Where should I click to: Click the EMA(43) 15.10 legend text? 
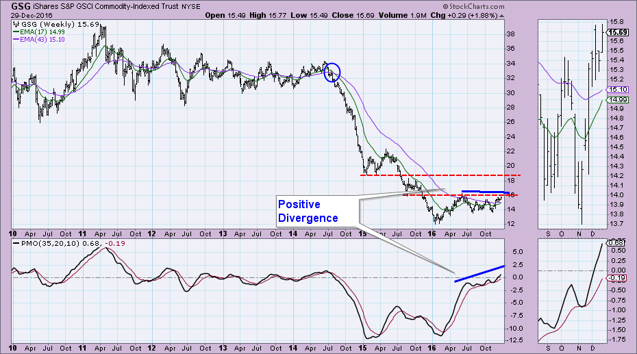42,40
